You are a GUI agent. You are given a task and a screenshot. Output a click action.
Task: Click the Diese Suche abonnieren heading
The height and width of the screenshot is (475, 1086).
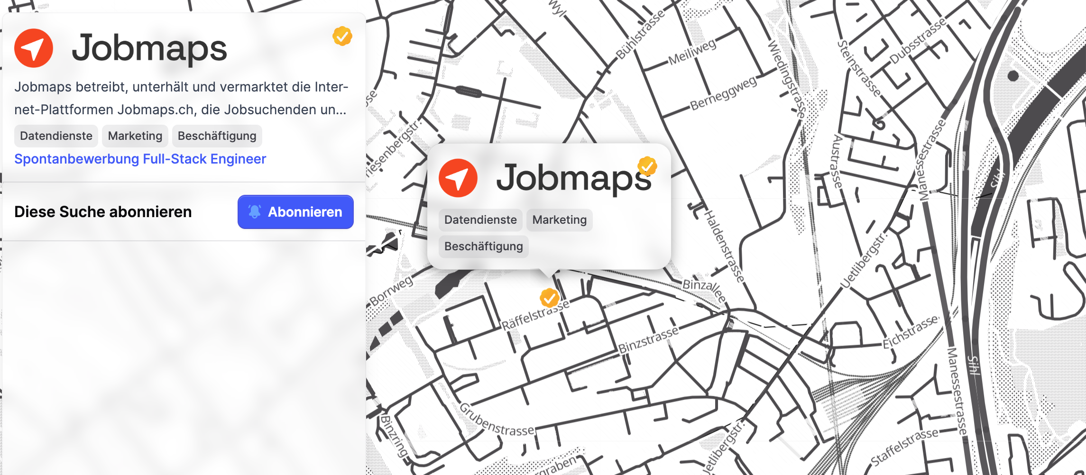coord(102,212)
